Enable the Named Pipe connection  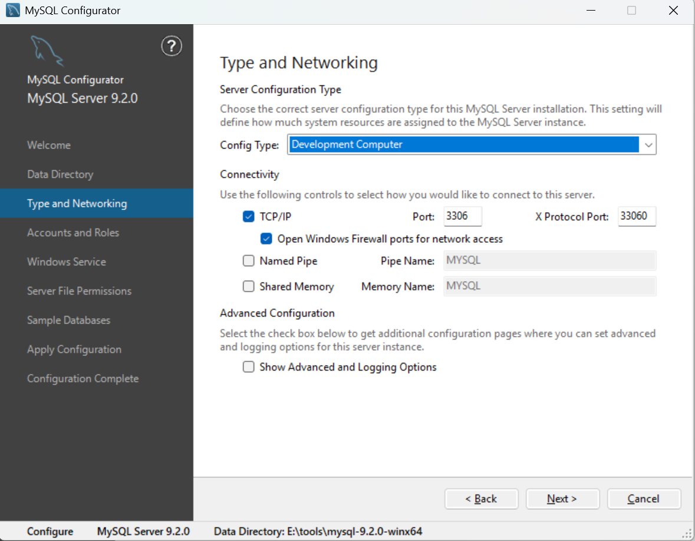(x=248, y=260)
